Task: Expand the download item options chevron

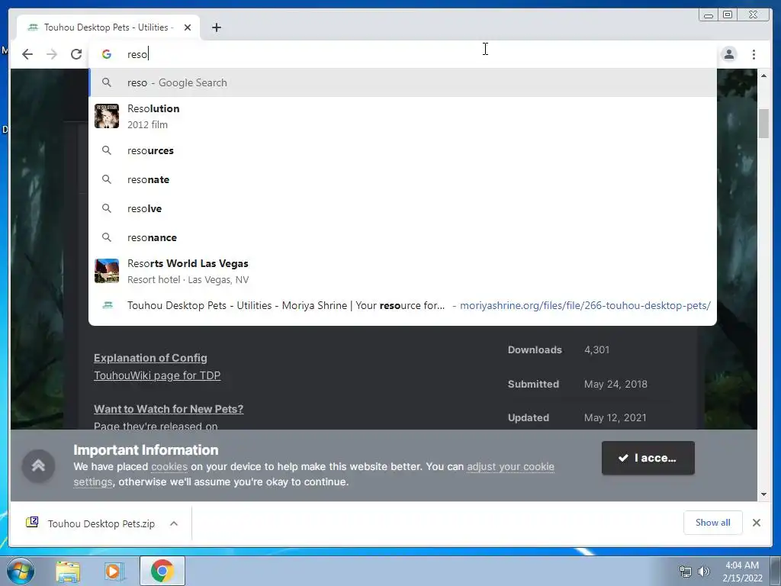Action: pos(174,523)
